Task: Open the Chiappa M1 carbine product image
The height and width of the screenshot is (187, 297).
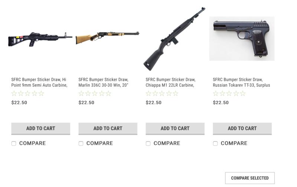Action: [174, 39]
